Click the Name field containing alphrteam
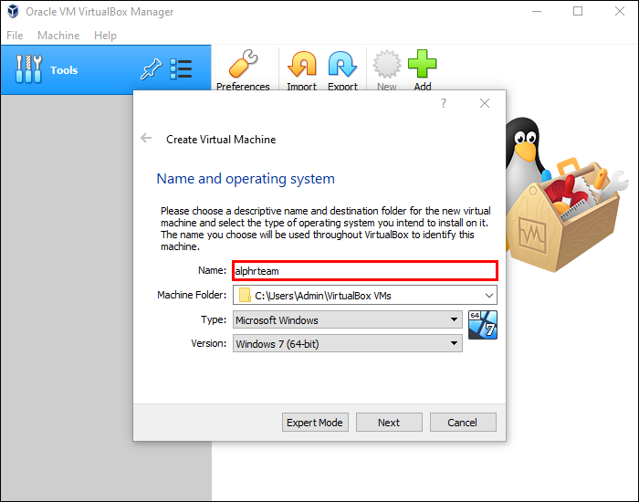 (x=364, y=270)
